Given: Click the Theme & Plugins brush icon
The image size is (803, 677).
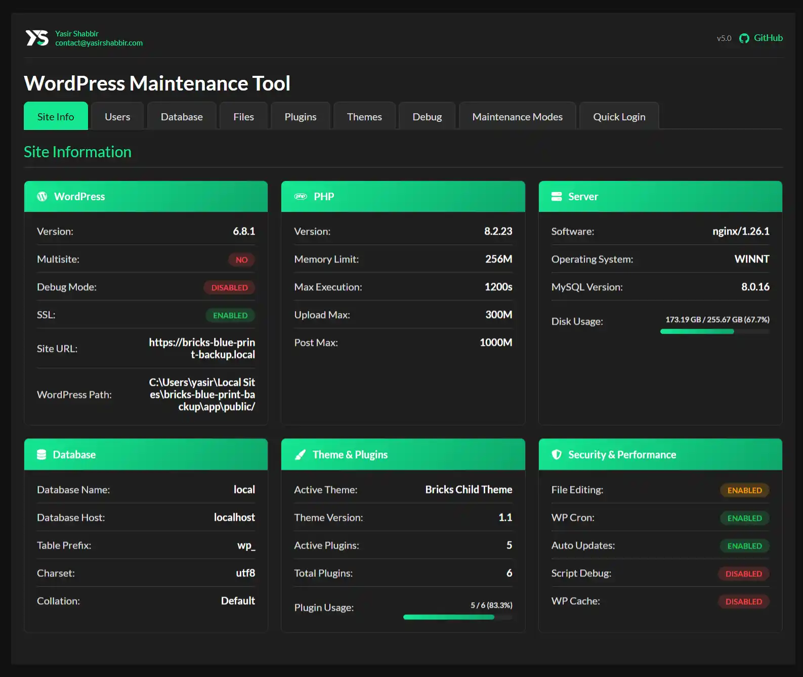Looking at the screenshot, I should click(300, 455).
